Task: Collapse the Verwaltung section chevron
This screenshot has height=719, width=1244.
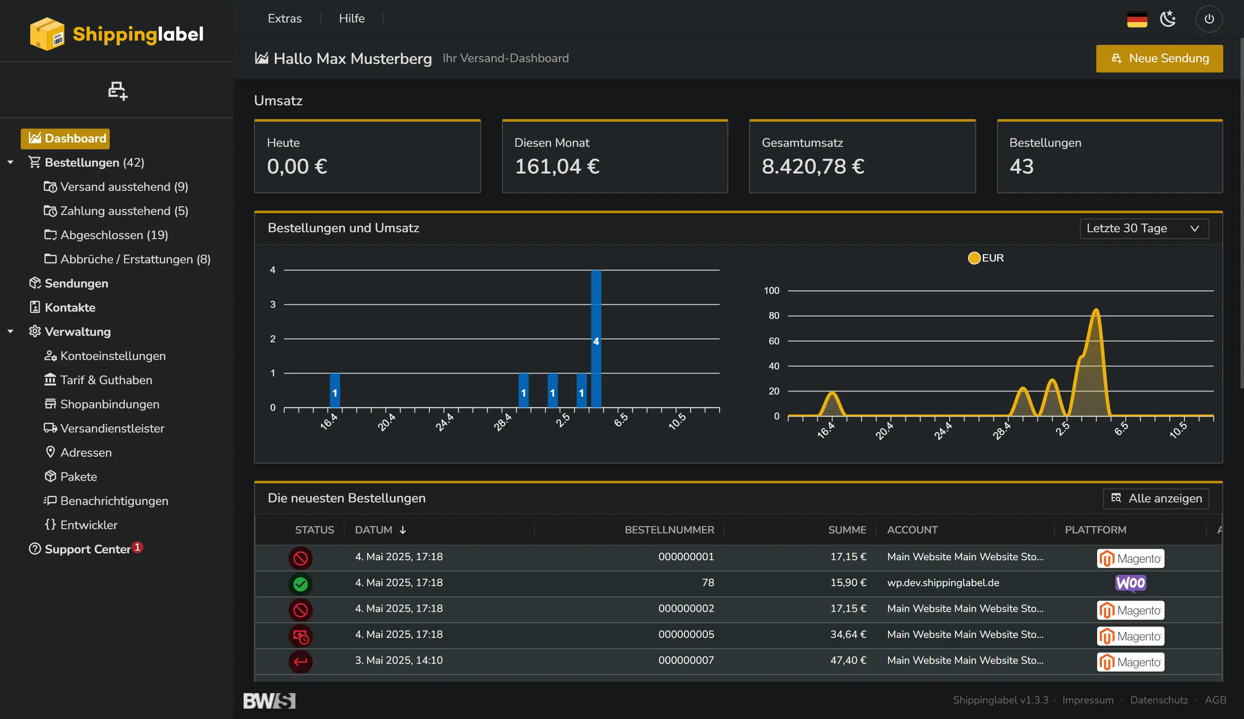Action: pyautogui.click(x=10, y=331)
